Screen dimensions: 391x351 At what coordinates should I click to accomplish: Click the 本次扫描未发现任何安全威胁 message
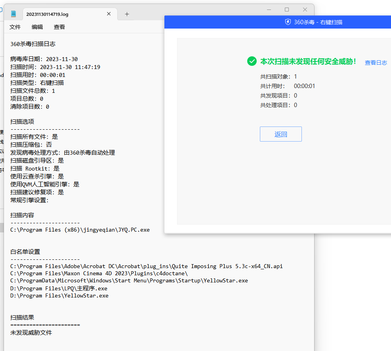pos(308,61)
